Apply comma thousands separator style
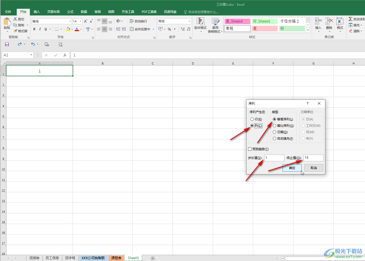Image resolution: width=365 pixels, height=261 pixels. (175, 29)
